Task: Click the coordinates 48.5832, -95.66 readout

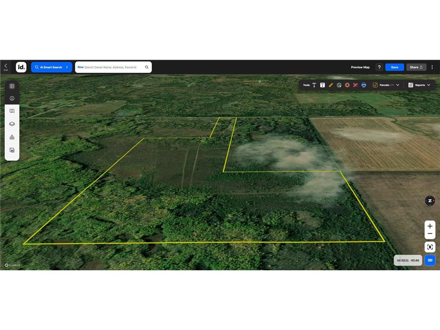Action: (x=408, y=260)
